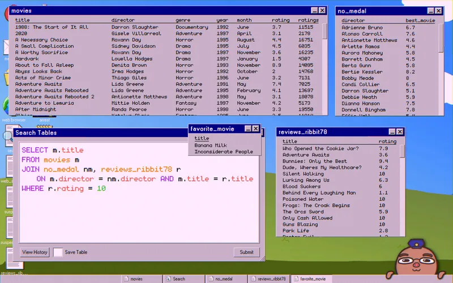Click 'Adventure to Lemuria' in movies table

coord(44,103)
